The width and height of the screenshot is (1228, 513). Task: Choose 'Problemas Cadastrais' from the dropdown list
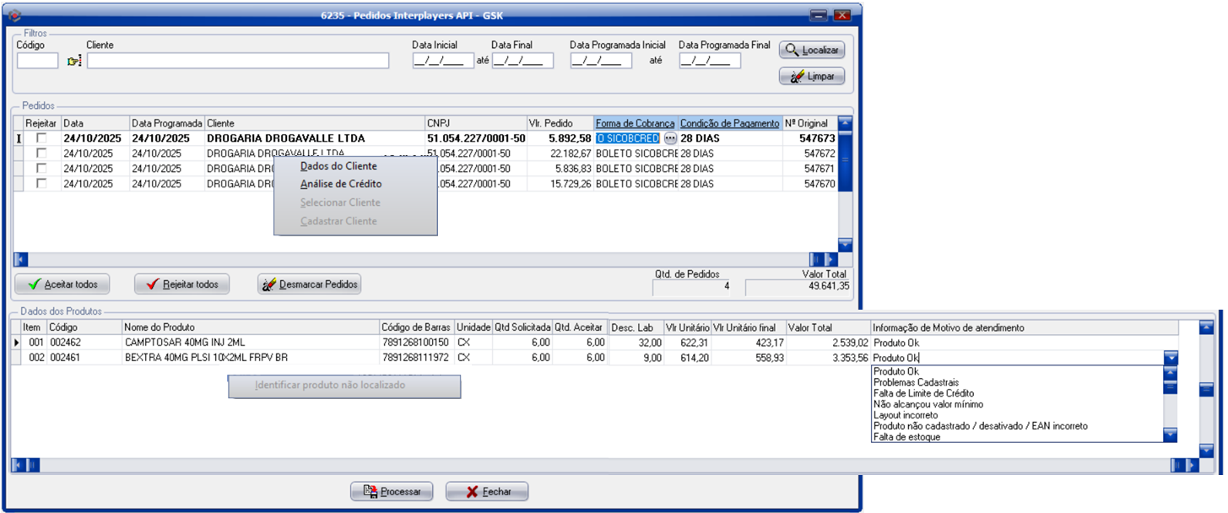click(x=916, y=382)
